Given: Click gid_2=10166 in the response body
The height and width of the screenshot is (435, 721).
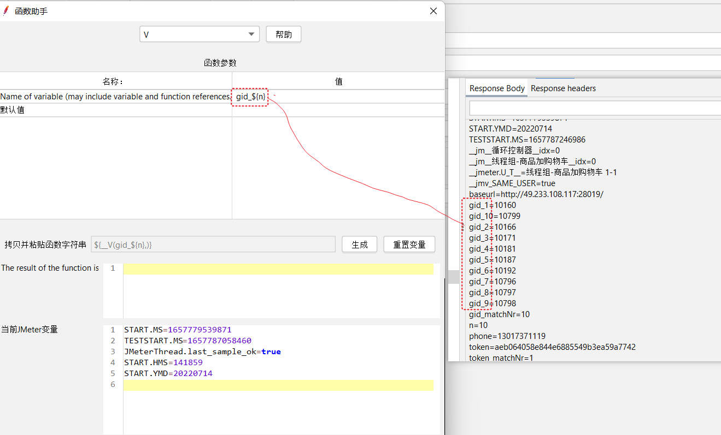Looking at the screenshot, I should pos(492,227).
